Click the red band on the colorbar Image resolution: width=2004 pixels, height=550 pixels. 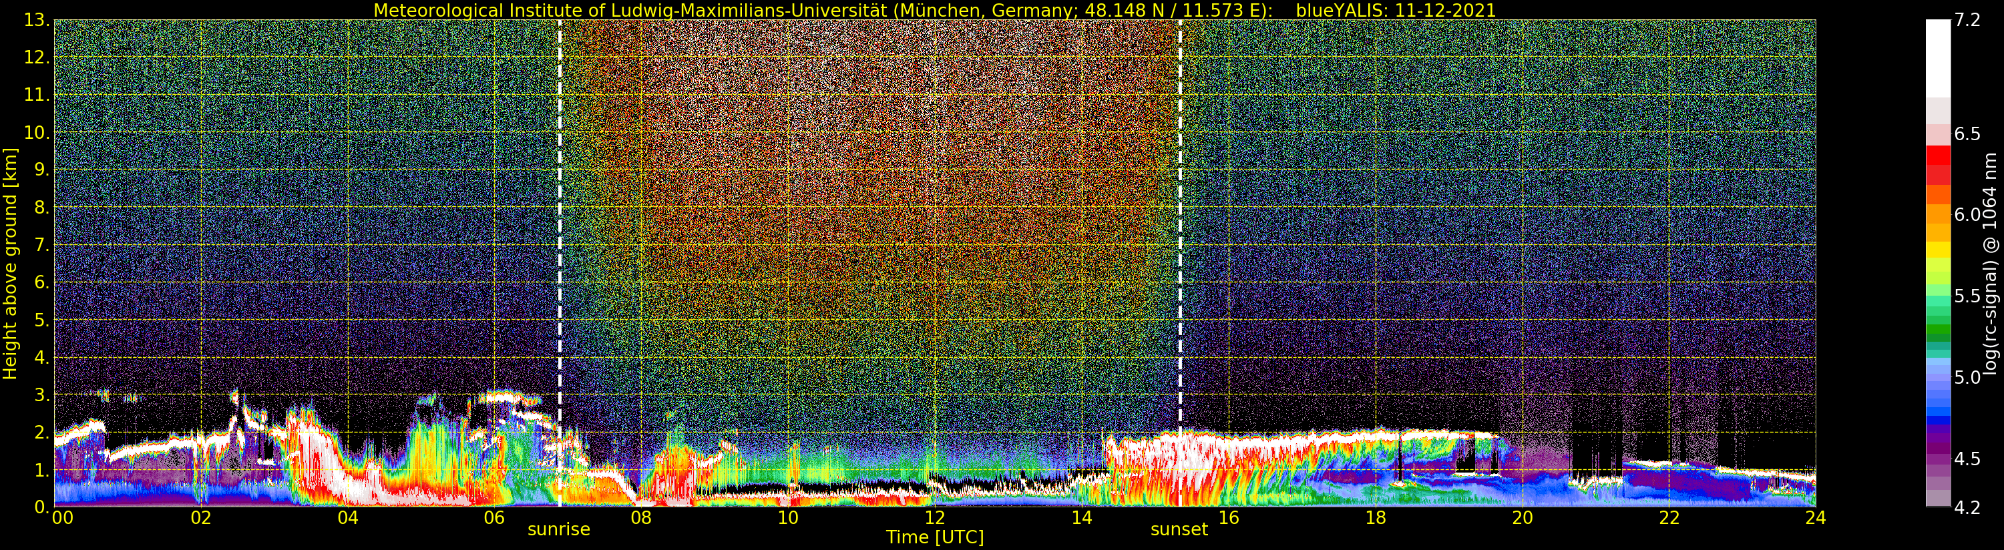point(1938,165)
